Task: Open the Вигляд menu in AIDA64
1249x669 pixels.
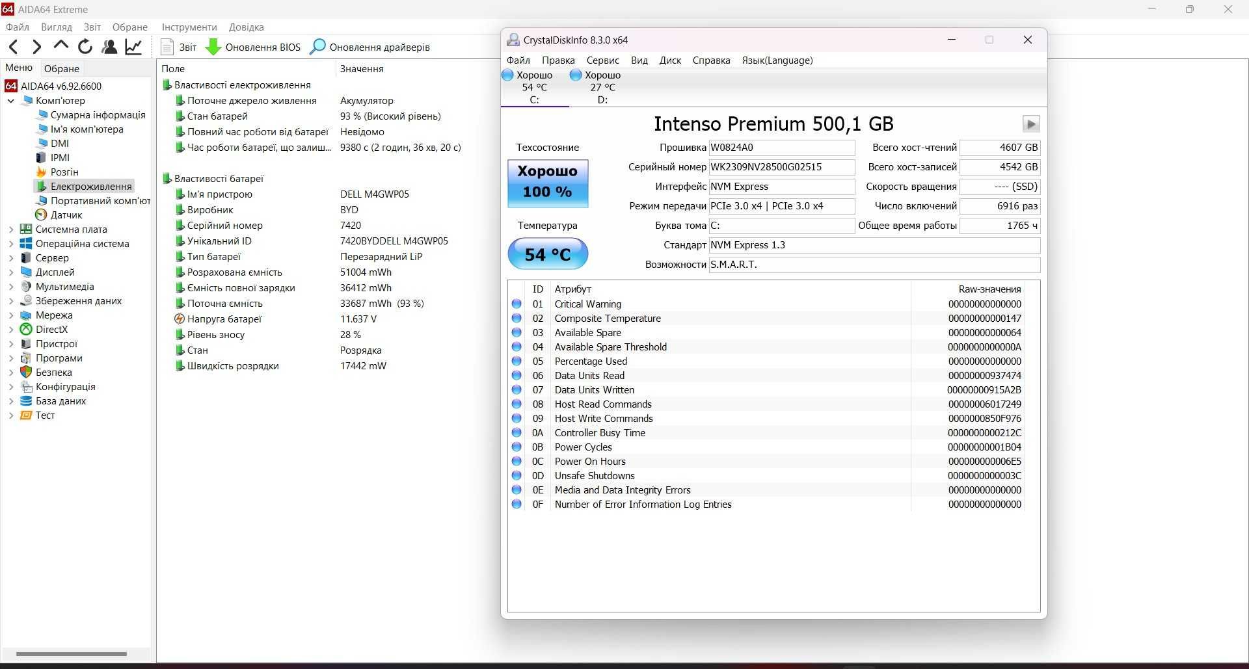Action: pyautogui.click(x=56, y=27)
